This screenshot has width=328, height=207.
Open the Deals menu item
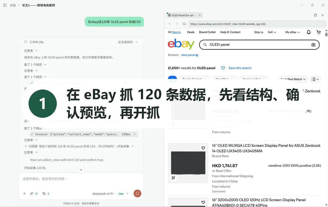(x=191, y=32)
